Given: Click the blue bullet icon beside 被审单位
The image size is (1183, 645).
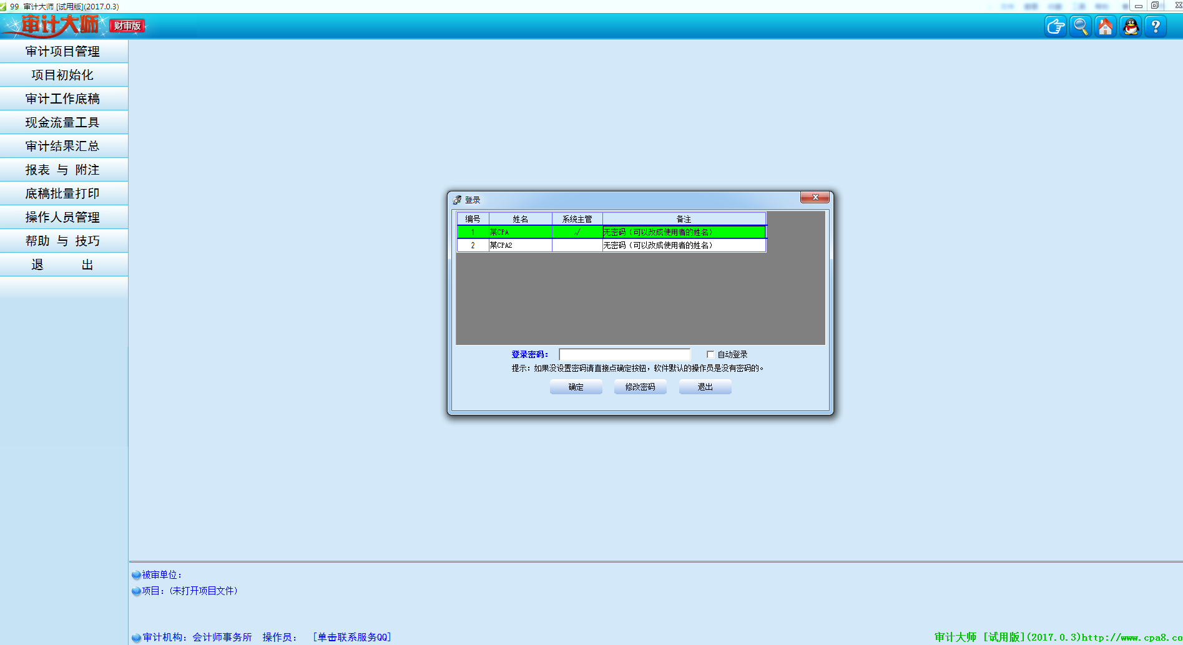Looking at the screenshot, I should (x=136, y=575).
